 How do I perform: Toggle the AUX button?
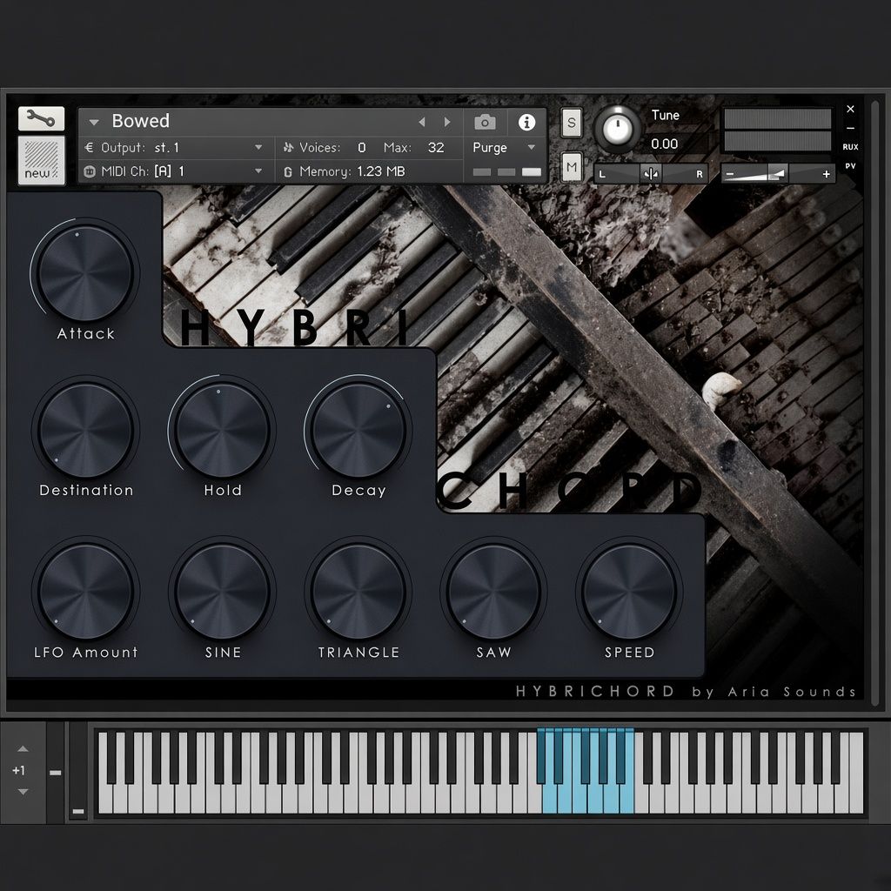(850, 146)
